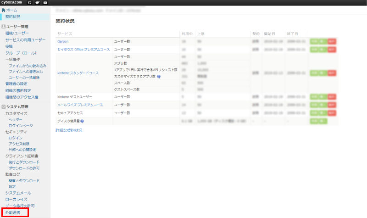The height and width of the screenshot is (218, 367).
Task: Open データ移行の許可
Action: pos(20,206)
